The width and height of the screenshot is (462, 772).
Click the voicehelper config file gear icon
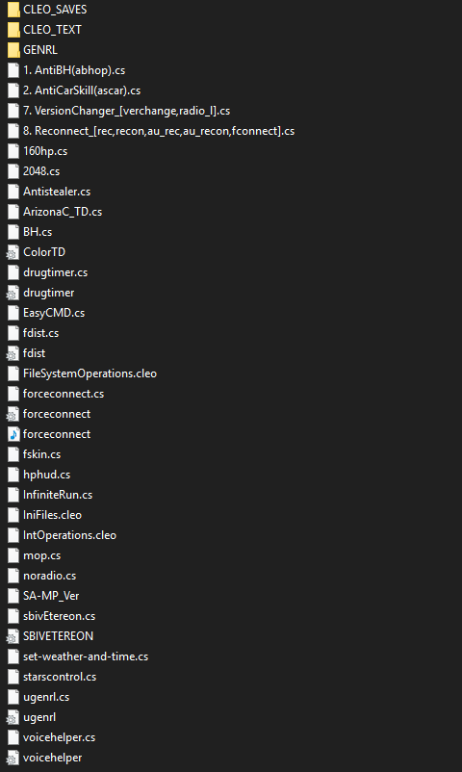click(13, 758)
